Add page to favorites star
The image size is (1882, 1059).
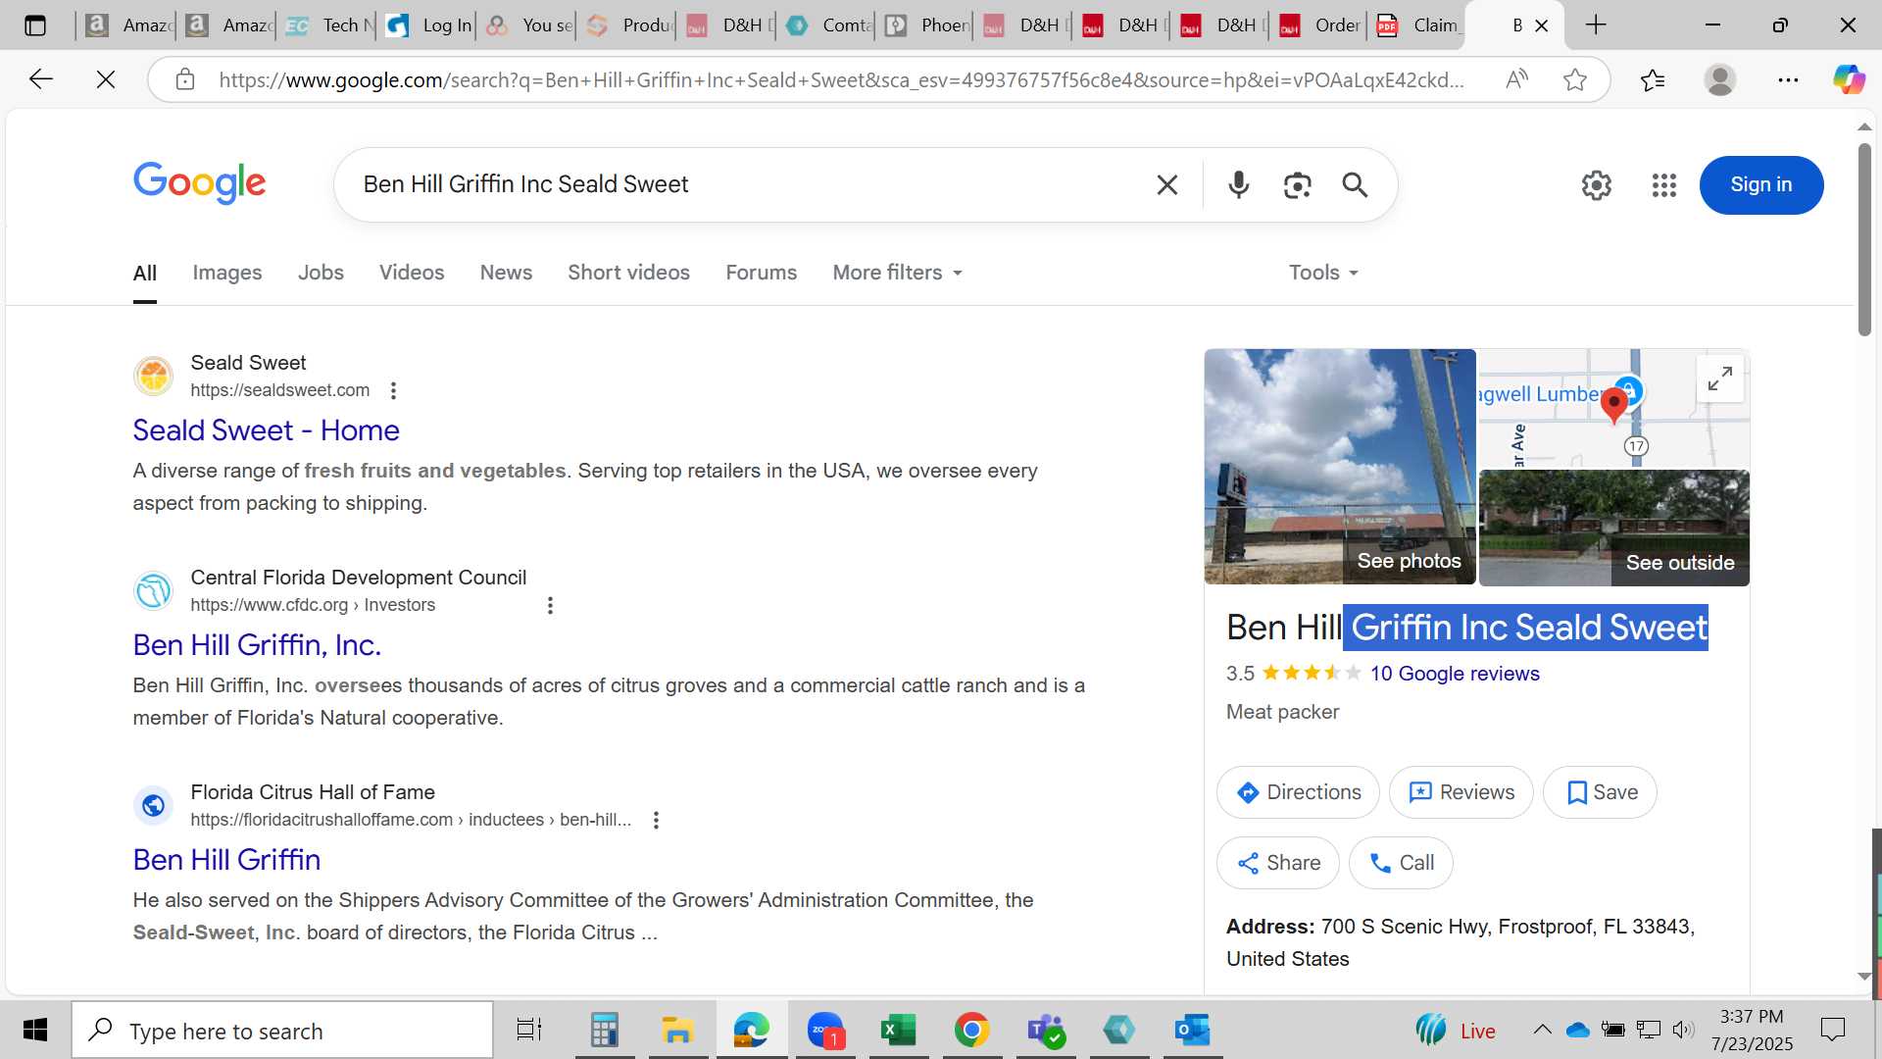click(x=1574, y=79)
